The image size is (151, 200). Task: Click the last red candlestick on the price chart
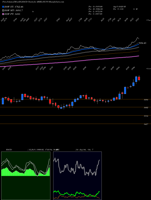pos(139,78)
